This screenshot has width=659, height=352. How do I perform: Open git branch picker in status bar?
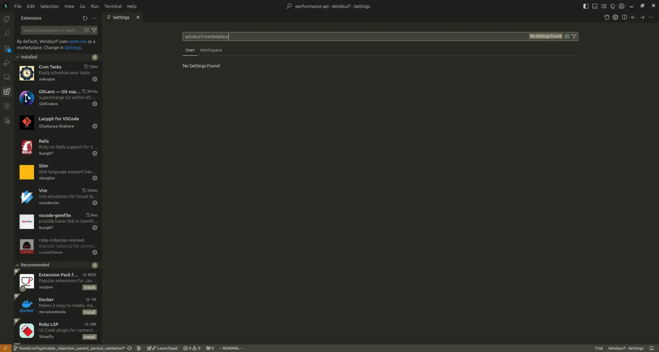[69, 348]
